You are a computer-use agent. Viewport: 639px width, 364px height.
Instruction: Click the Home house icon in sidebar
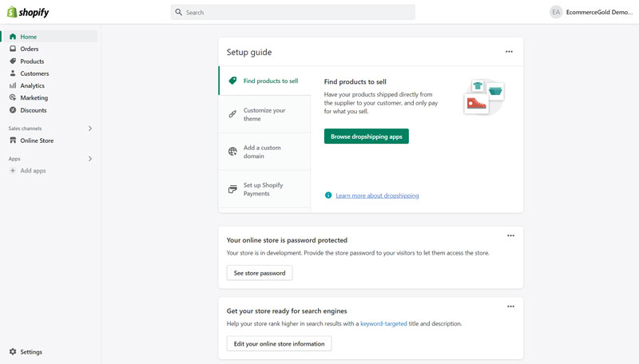(13, 36)
